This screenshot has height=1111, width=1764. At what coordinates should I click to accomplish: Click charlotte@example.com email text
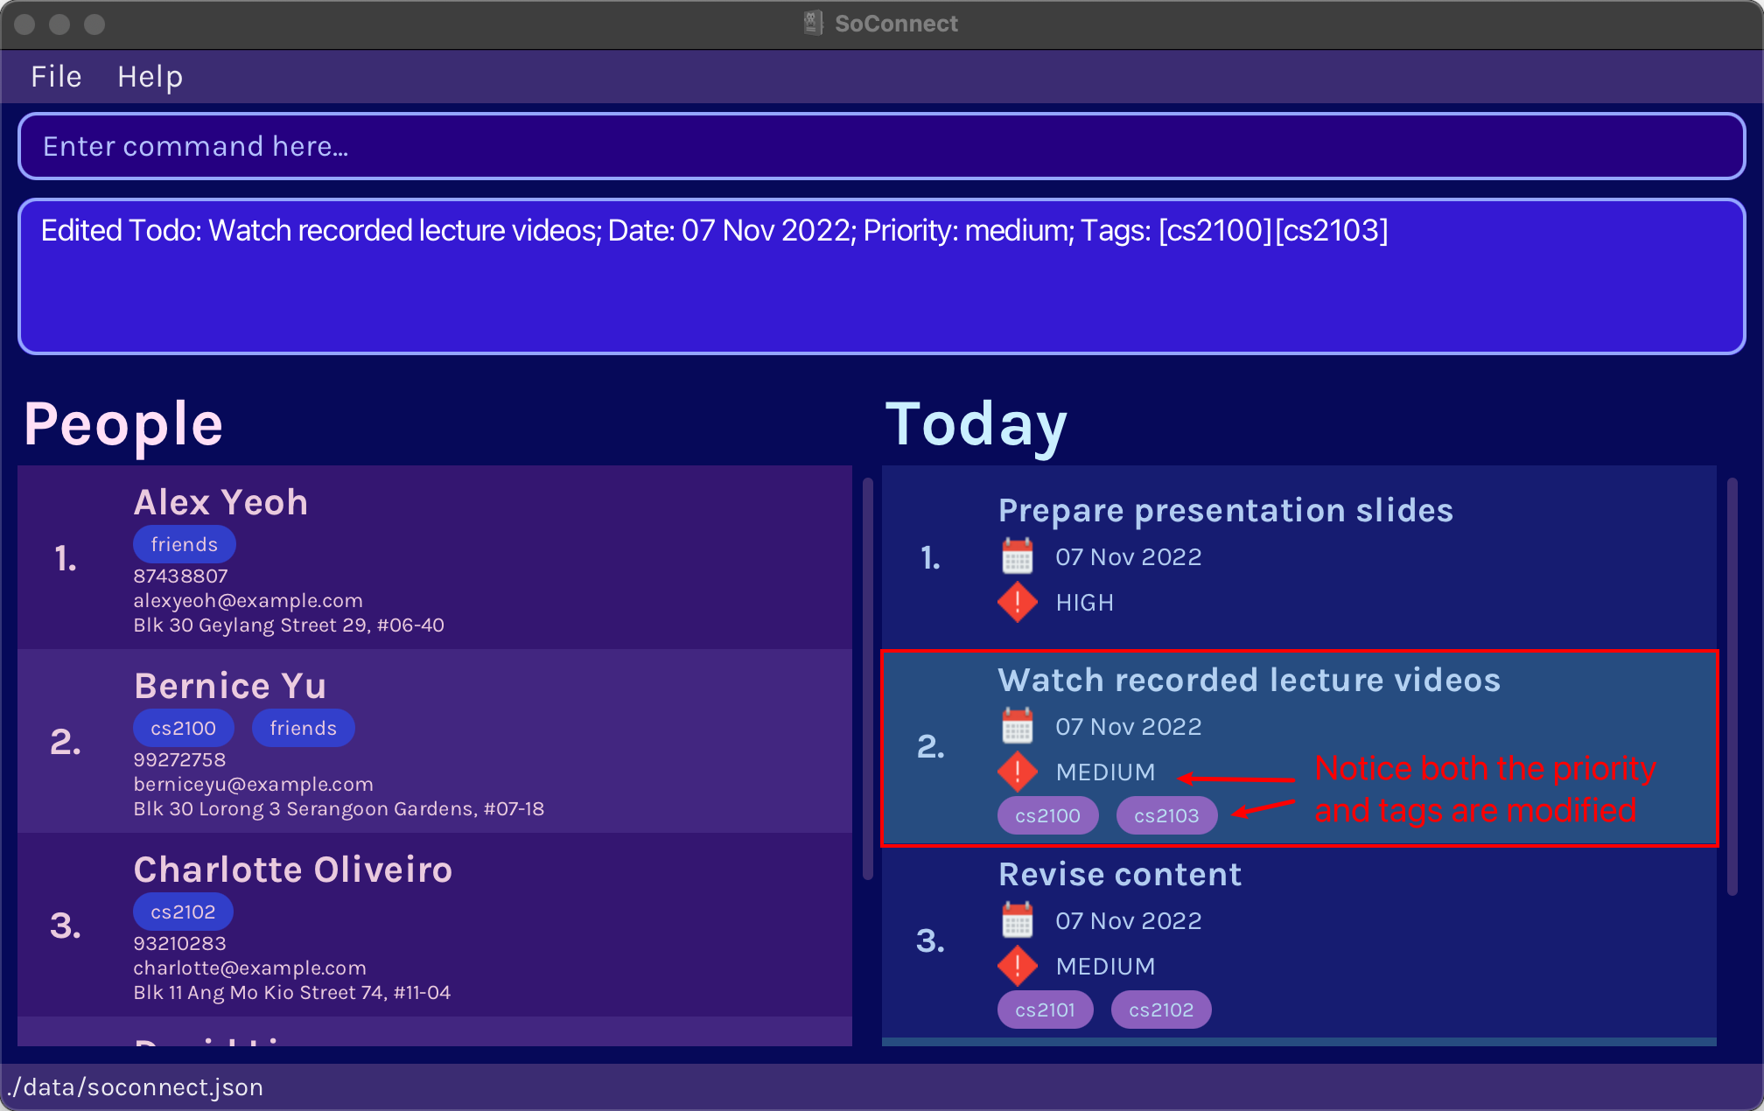(249, 968)
